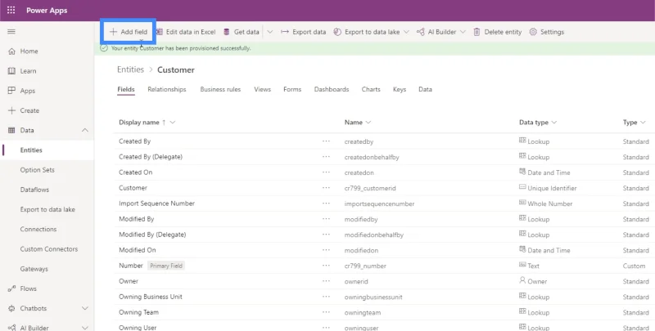Switch to the Dashboards tab

(x=332, y=90)
